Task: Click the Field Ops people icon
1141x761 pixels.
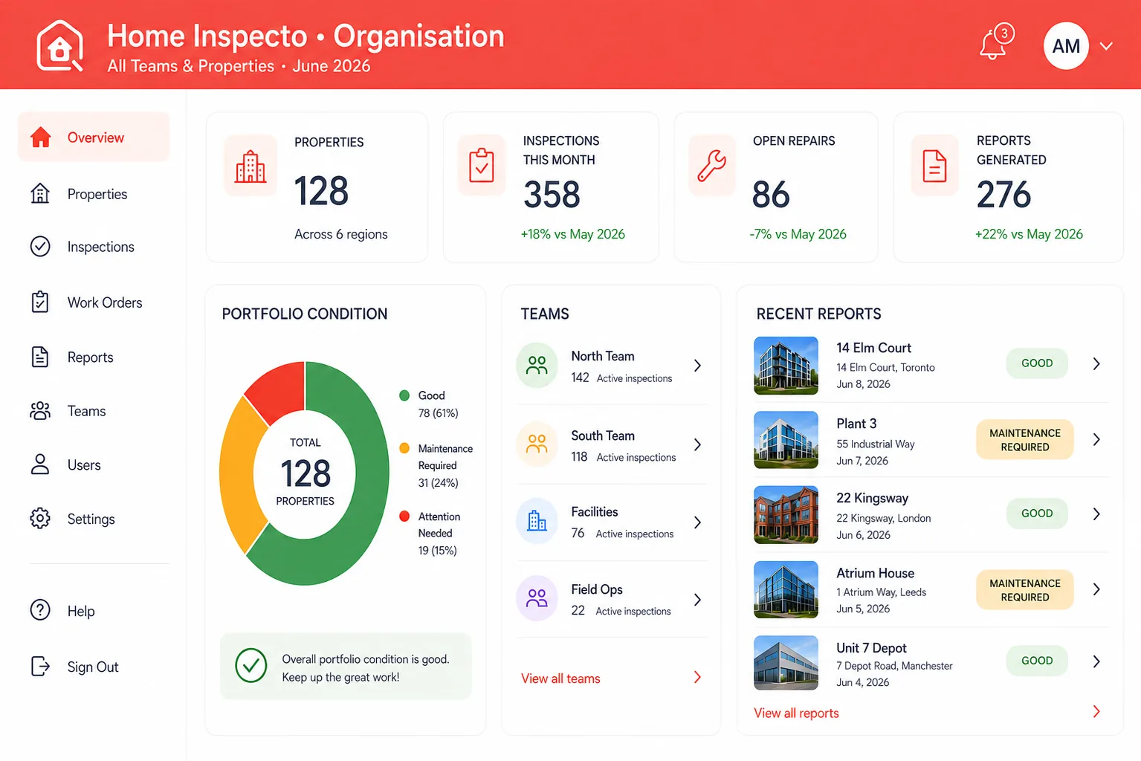Action: tap(537, 598)
